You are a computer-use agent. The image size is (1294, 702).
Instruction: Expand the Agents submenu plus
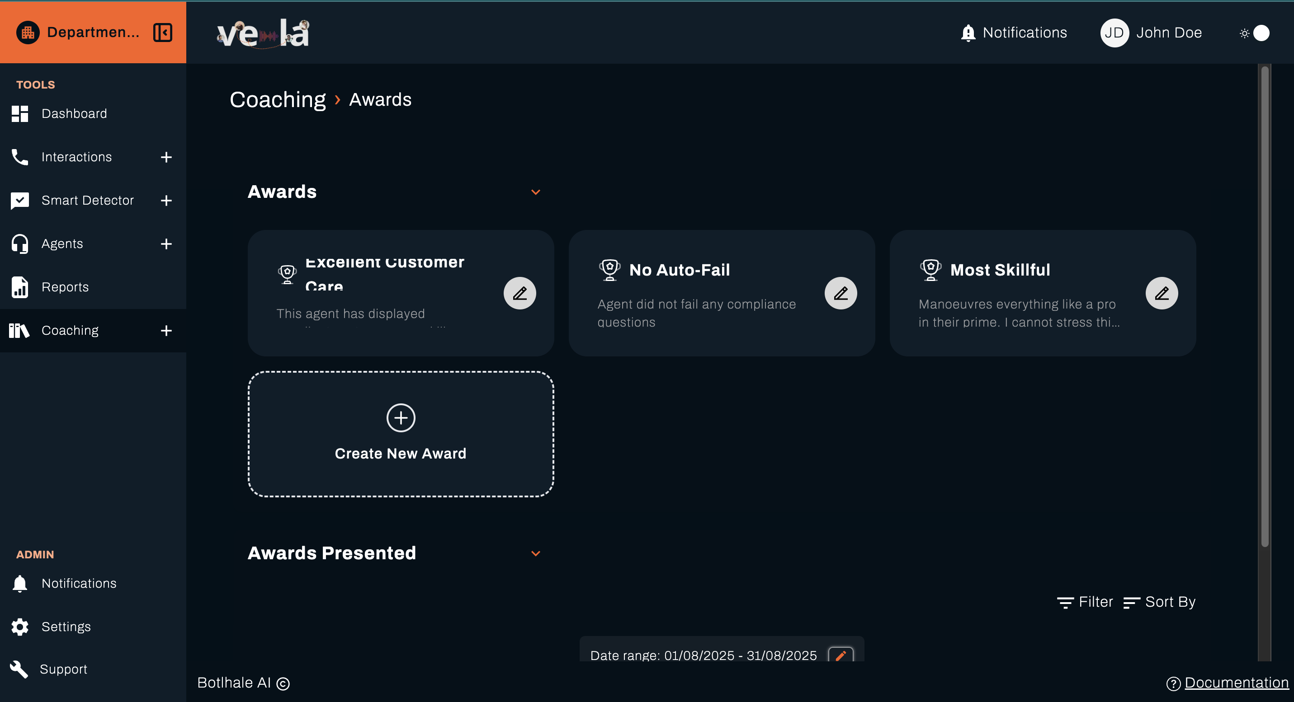pyautogui.click(x=166, y=244)
